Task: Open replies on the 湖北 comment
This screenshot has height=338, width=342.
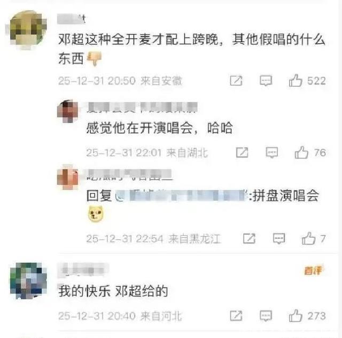Action: (272, 152)
